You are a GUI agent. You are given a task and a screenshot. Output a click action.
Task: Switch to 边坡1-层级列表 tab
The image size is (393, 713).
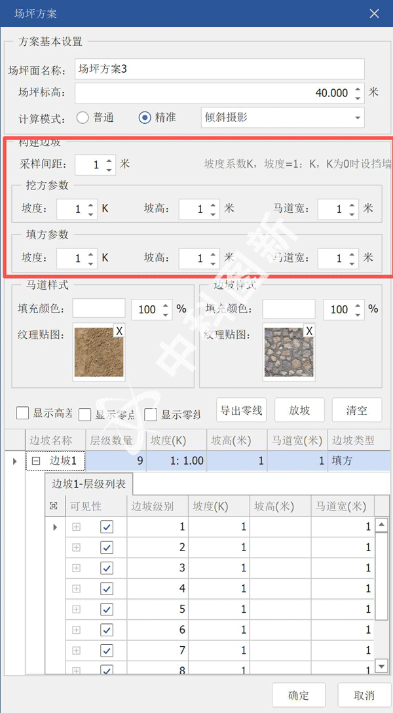coord(88,486)
